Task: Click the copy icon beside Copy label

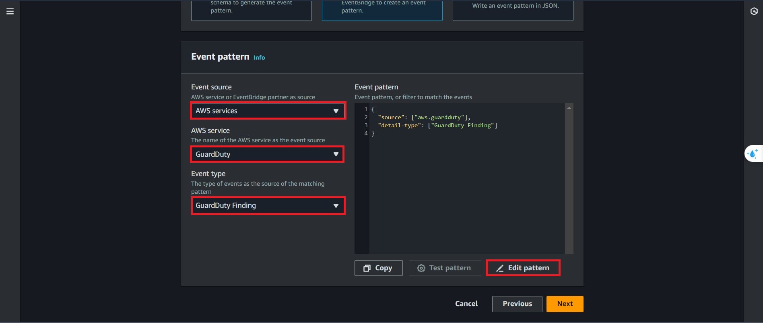Action: click(367, 268)
